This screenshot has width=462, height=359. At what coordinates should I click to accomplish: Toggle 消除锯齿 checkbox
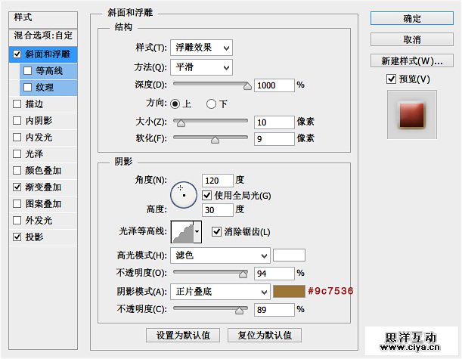[x=216, y=232]
